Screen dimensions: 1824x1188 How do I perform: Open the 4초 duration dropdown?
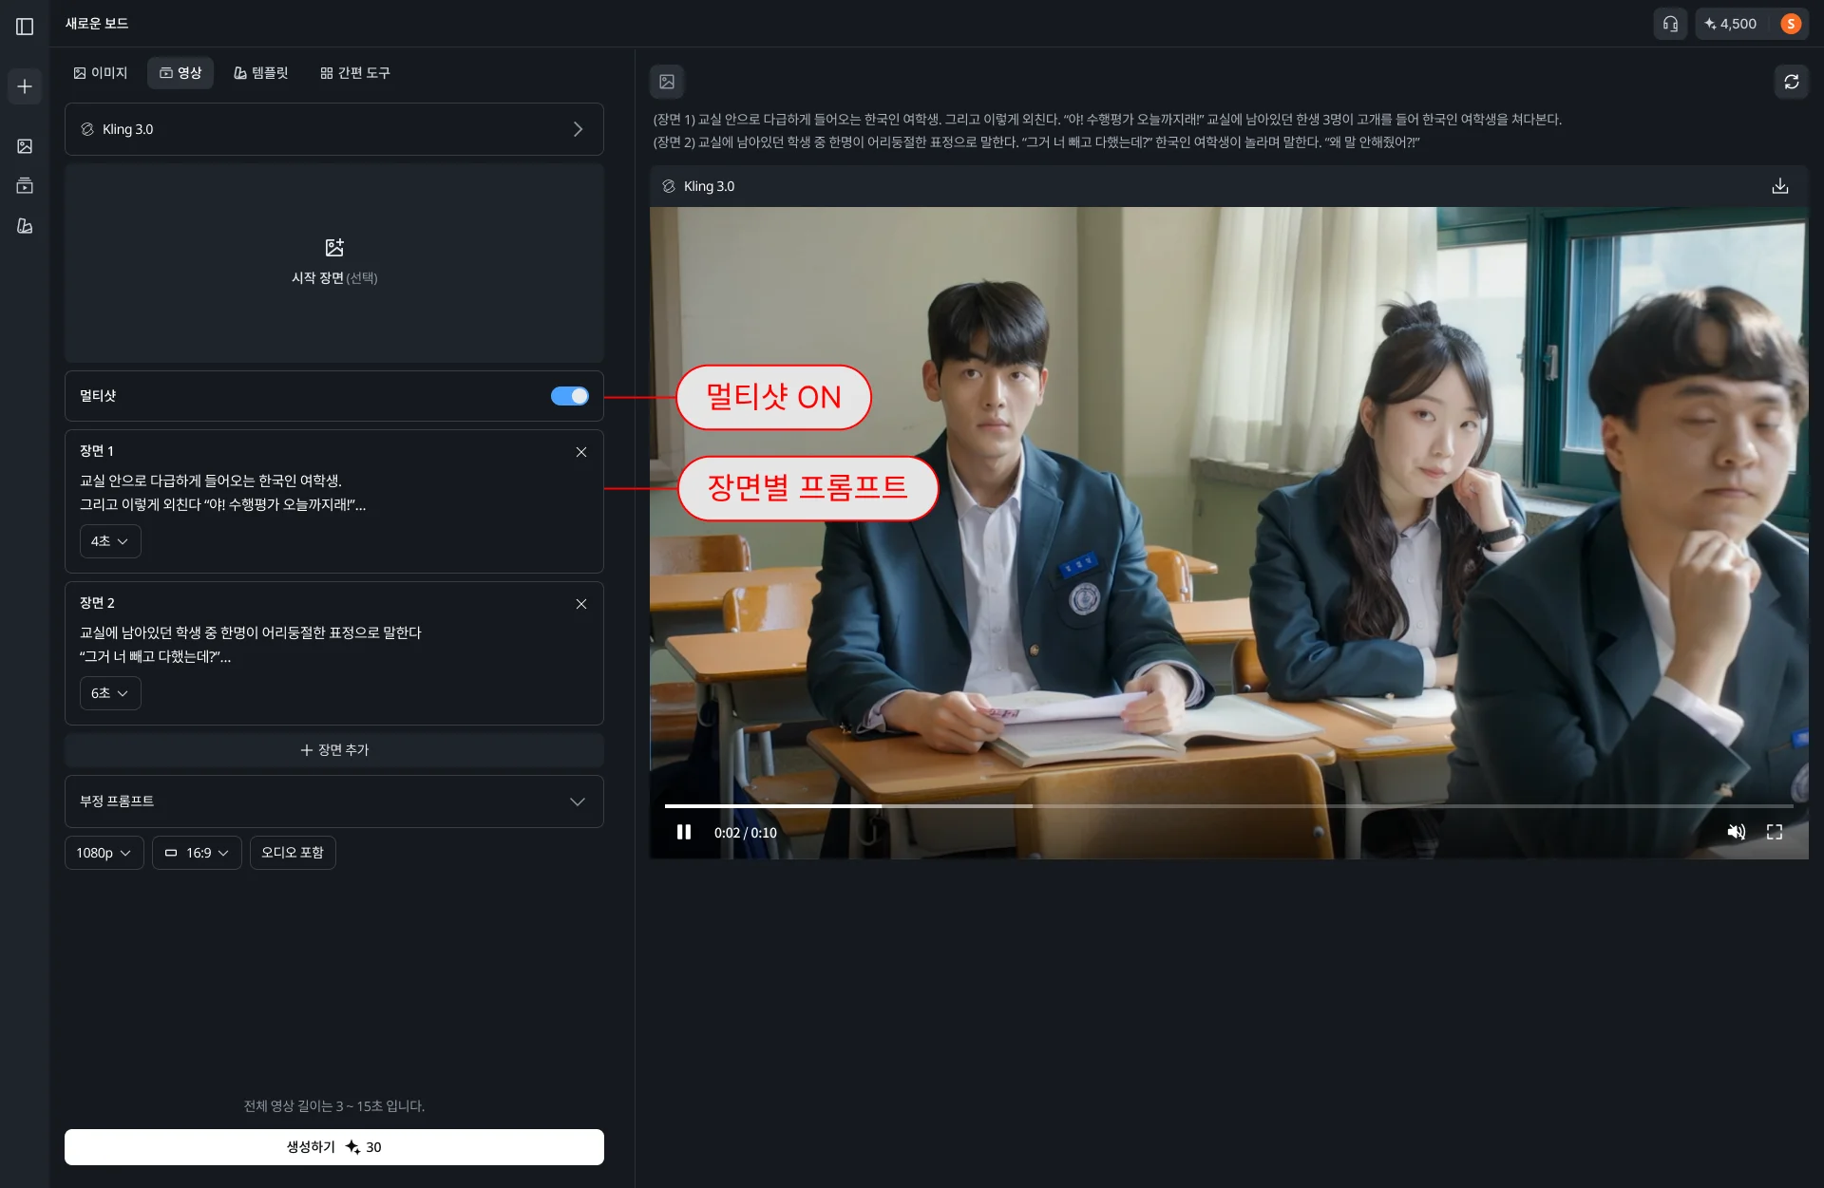pos(110,541)
